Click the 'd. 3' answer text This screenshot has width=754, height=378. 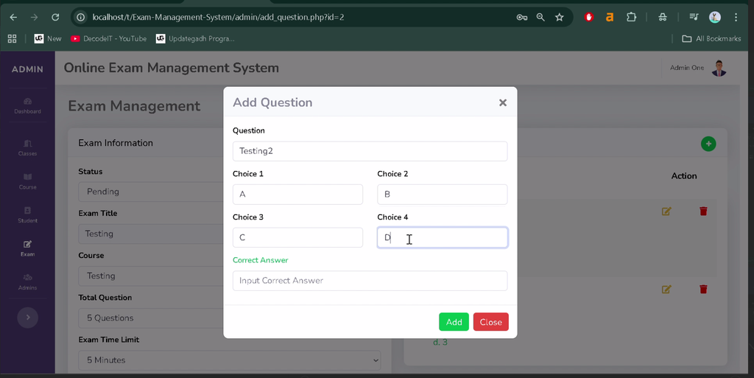(x=440, y=343)
